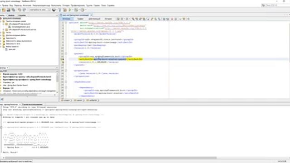Viewport: 290px width, 163px height.
Task: Find next occurrence in editor toolbar
Action: [140, 19]
